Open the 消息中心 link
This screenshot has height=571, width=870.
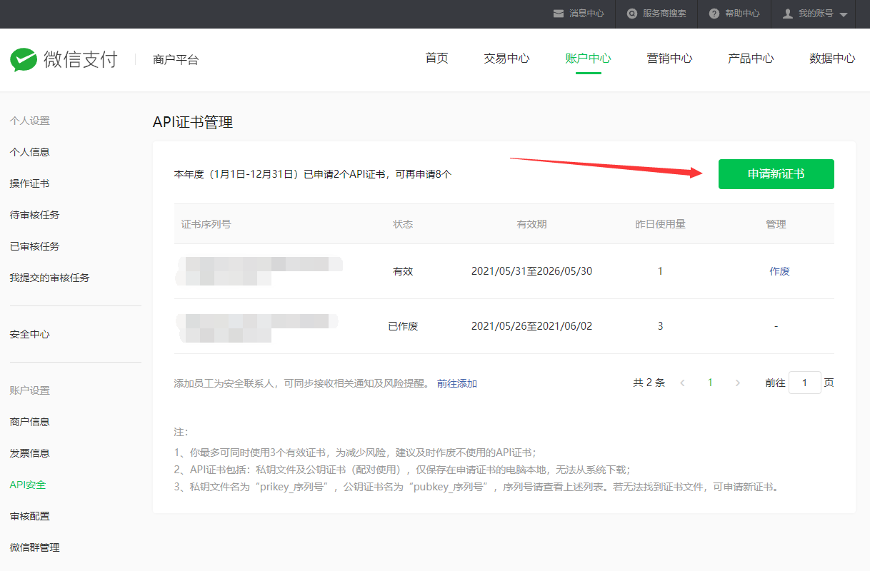pos(586,14)
